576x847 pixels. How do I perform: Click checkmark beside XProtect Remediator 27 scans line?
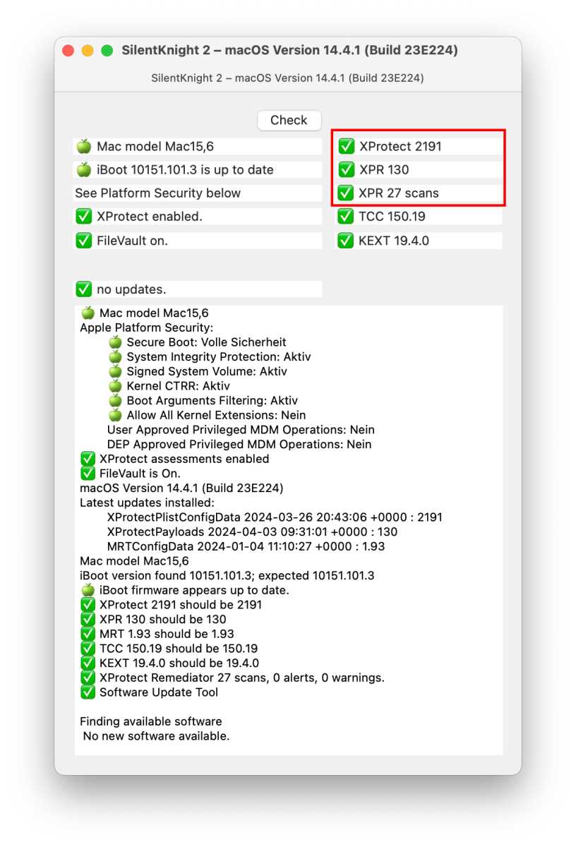point(88,678)
